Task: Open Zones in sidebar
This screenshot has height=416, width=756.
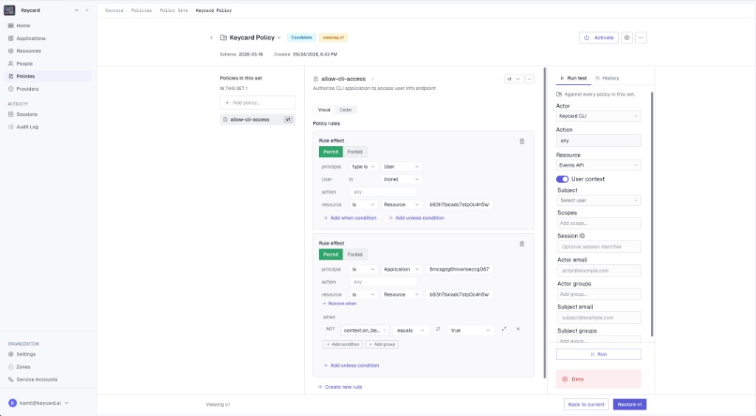Action: point(23,367)
